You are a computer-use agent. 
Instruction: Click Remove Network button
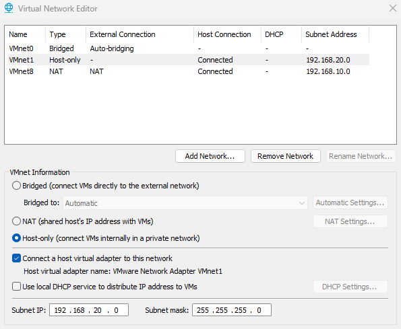click(x=285, y=156)
